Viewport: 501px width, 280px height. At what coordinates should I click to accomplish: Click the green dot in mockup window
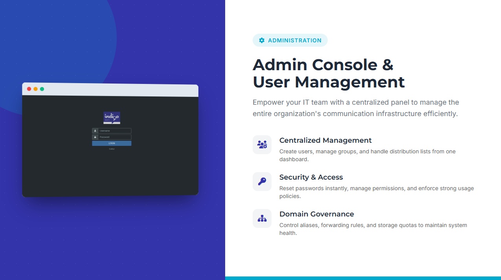tap(42, 89)
